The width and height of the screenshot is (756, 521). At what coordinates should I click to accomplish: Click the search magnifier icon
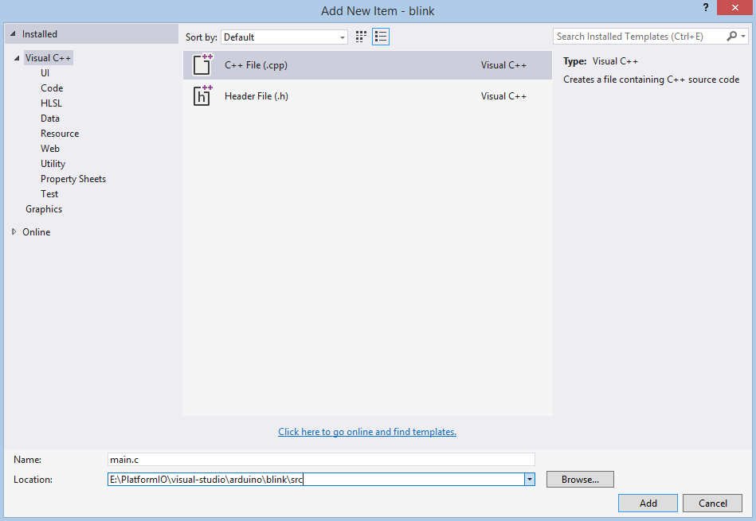tap(731, 36)
